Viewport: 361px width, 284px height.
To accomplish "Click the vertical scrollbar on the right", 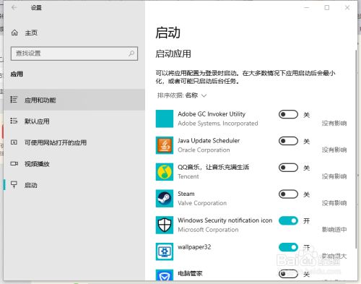I will 356,150.
